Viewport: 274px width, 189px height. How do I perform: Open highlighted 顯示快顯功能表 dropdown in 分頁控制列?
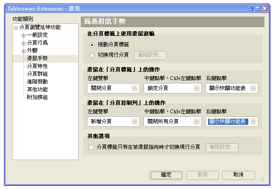point(232,122)
